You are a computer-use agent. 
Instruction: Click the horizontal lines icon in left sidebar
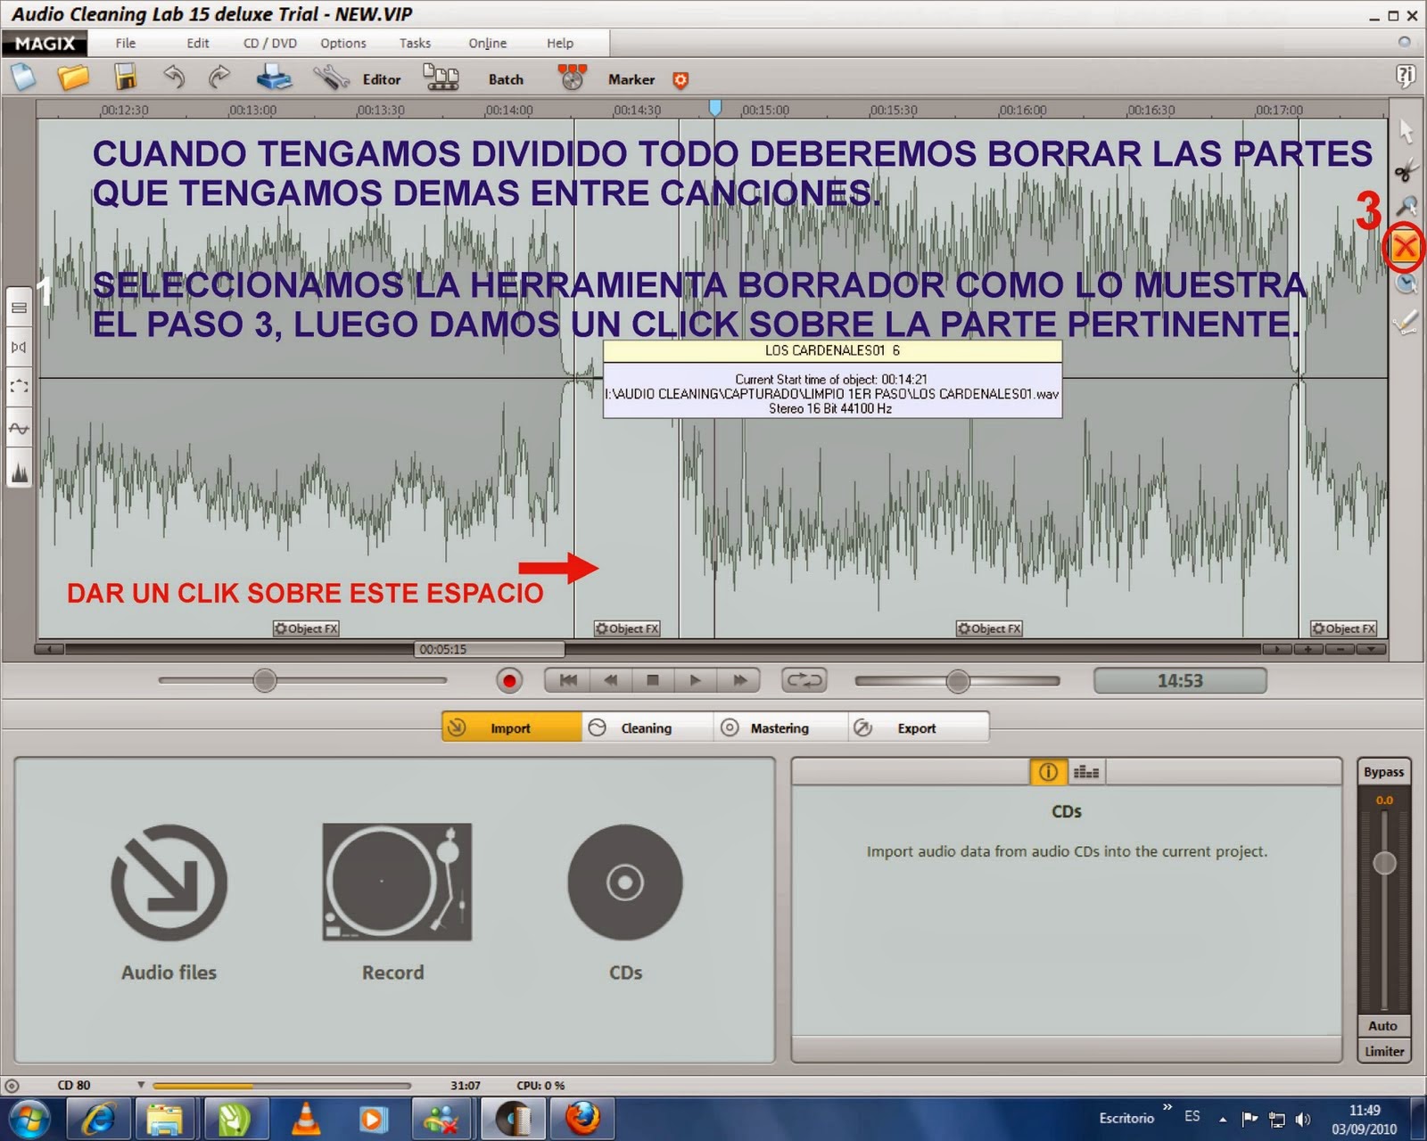pos(19,308)
